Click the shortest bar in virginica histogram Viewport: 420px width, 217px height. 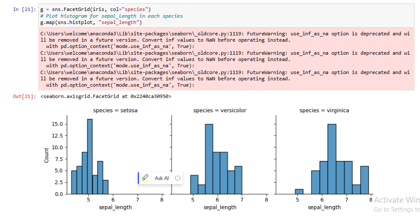click(299, 191)
